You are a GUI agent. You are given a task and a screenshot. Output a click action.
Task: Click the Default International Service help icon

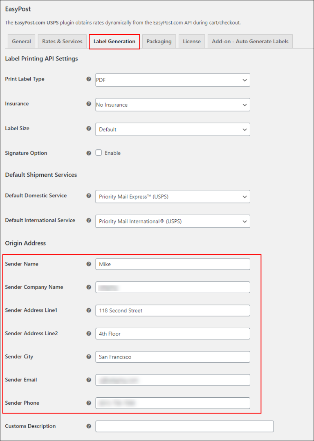(89, 220)
